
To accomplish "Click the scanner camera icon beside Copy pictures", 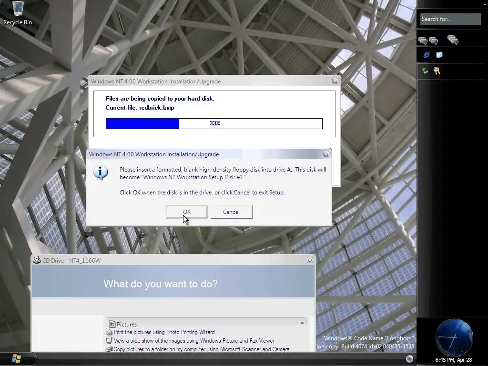I will [109, 349].
